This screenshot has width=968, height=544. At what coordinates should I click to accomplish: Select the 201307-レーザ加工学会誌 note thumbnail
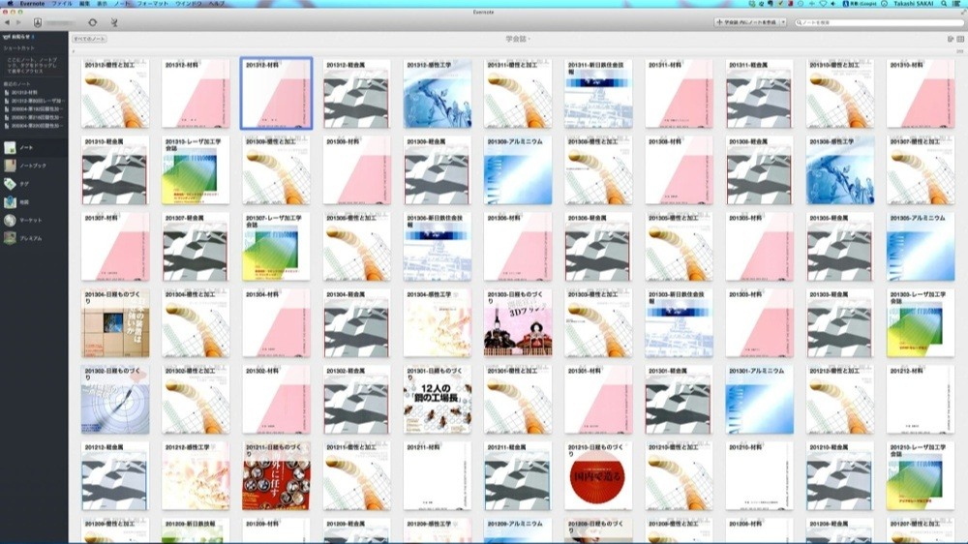tap(276, 247)
